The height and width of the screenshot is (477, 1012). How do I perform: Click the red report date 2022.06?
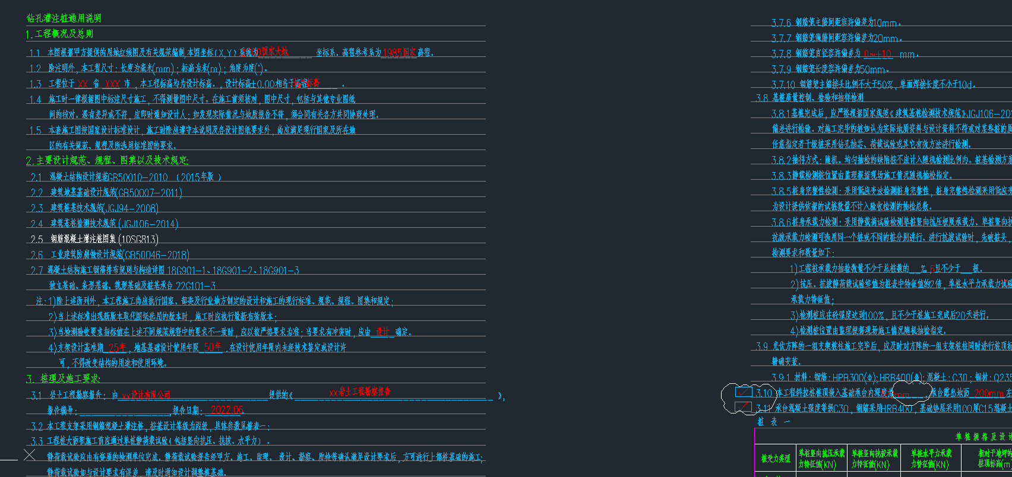pos(227,410)
